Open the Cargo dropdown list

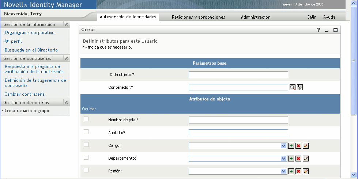283,146
